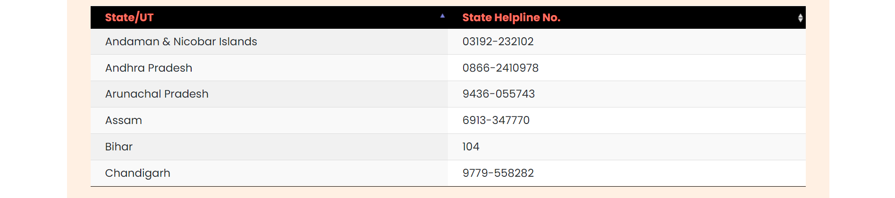Click the State/UT header text
The height and width of the screenshot is (198, 895).
(129, 17)
